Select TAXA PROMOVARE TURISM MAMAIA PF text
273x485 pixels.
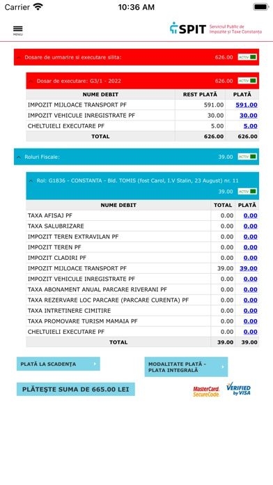tap(83, 321)
